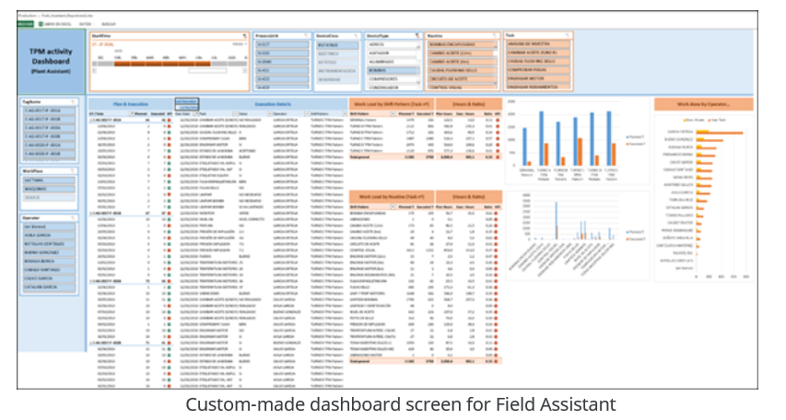This screenshot has height=420, width=786.
Task: Open UT / Date column filter dropdown
Action: 132,114
